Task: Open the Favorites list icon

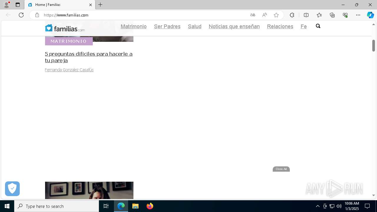Action: (x=319, y=15)
